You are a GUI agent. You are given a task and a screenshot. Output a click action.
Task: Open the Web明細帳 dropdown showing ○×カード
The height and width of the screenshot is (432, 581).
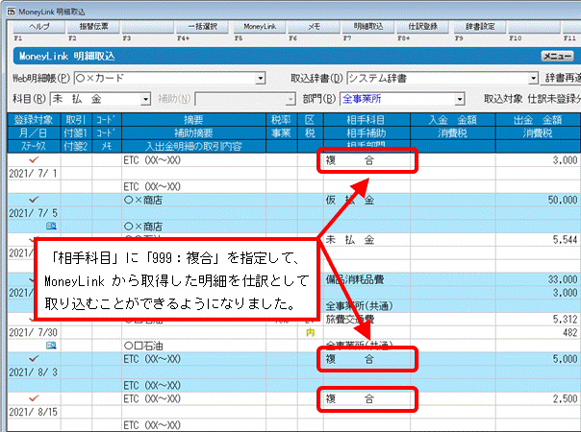(261, 79)
